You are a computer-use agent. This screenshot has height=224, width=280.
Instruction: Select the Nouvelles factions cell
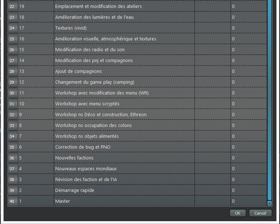[x=124, y=158]
